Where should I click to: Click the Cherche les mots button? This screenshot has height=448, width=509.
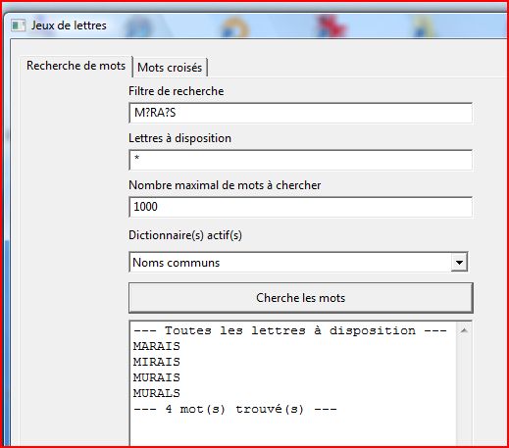click(x=301, y=298)
